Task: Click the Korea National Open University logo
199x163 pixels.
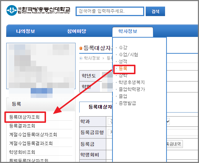Action: [x=38, y=11]
